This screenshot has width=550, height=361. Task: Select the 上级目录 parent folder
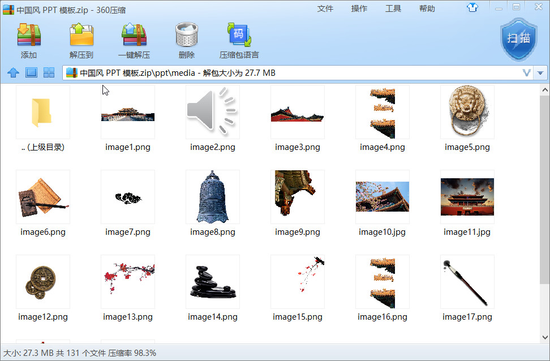43,112
